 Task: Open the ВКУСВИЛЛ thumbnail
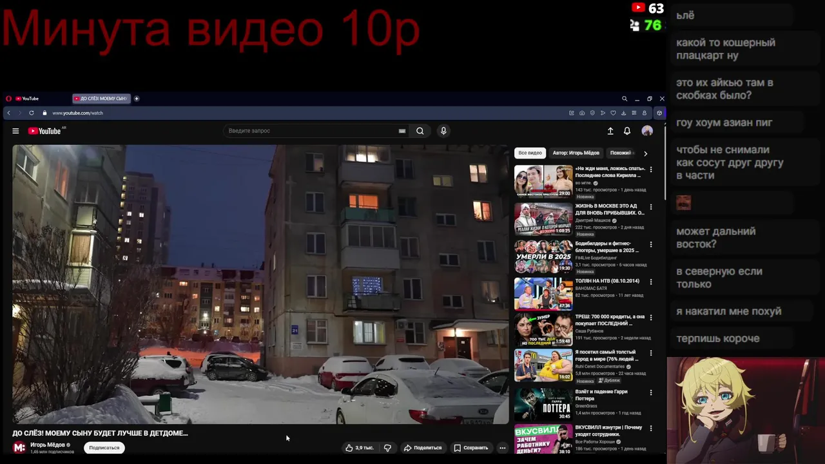[543, 440]
